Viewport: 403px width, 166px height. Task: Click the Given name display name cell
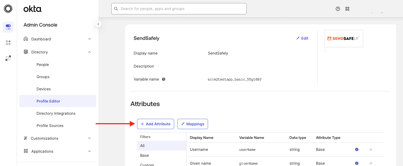point(200,163)
